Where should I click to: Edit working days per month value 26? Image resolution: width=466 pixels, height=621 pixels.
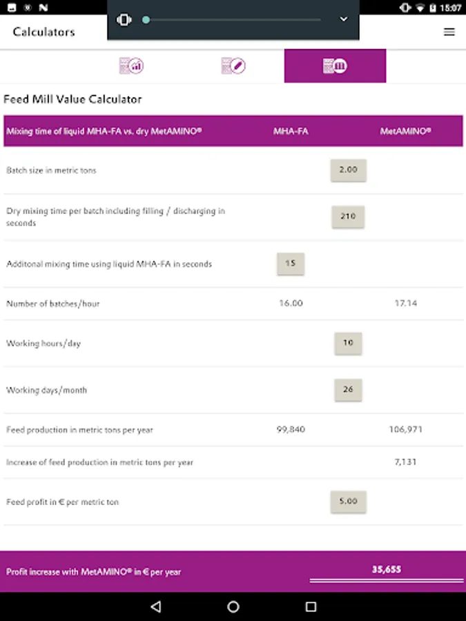(348, 390)
